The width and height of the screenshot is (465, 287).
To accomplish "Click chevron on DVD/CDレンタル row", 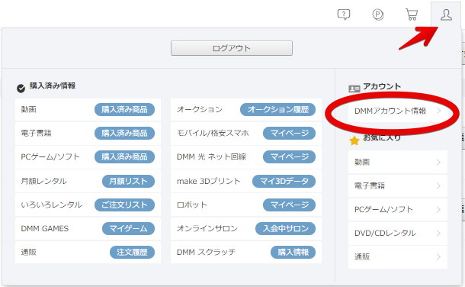I will pyautogui.click(x=438, y=234).
